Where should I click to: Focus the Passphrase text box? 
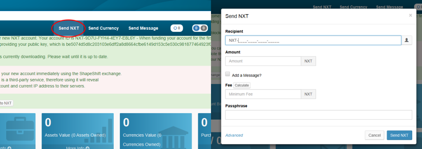click(x=319, y=115)
